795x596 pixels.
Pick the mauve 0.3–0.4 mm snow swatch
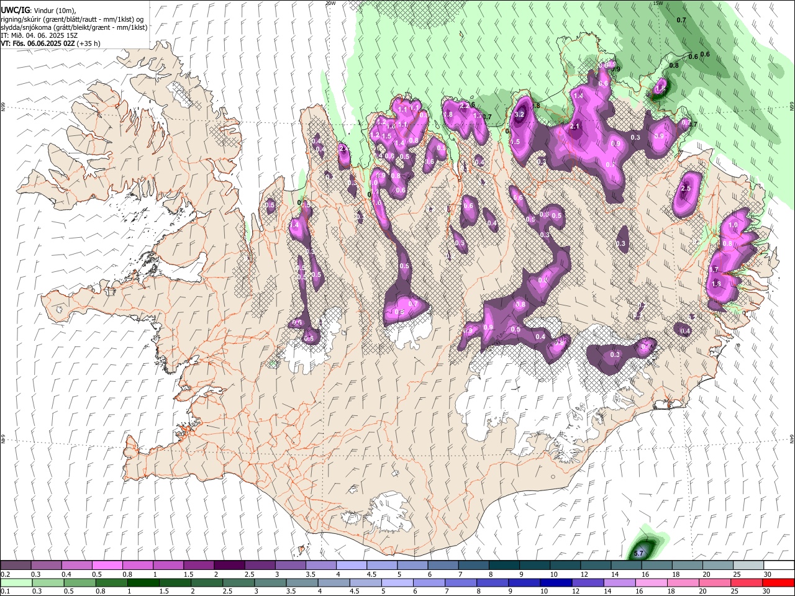tap(47, 566)
